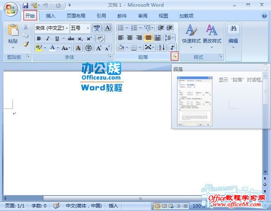The height and width of the screenshot is (211, 271).
Task: Apply font color A swatch
Action: click(x=52, y=48)
